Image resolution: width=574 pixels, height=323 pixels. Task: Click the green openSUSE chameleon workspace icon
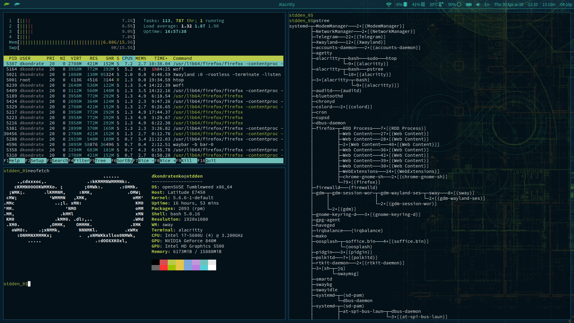pos(7,4)
